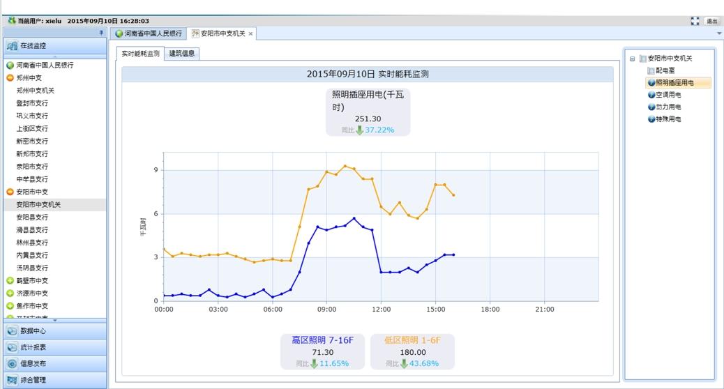This screenshot has height=389, width=724.
Task: Select 特殊用电 in the right tree
Action: (x=668, y=119)
